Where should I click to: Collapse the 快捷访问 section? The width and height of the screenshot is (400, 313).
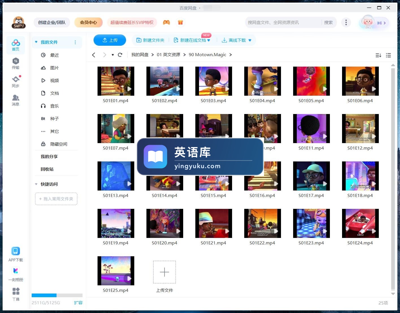point(36,184)
